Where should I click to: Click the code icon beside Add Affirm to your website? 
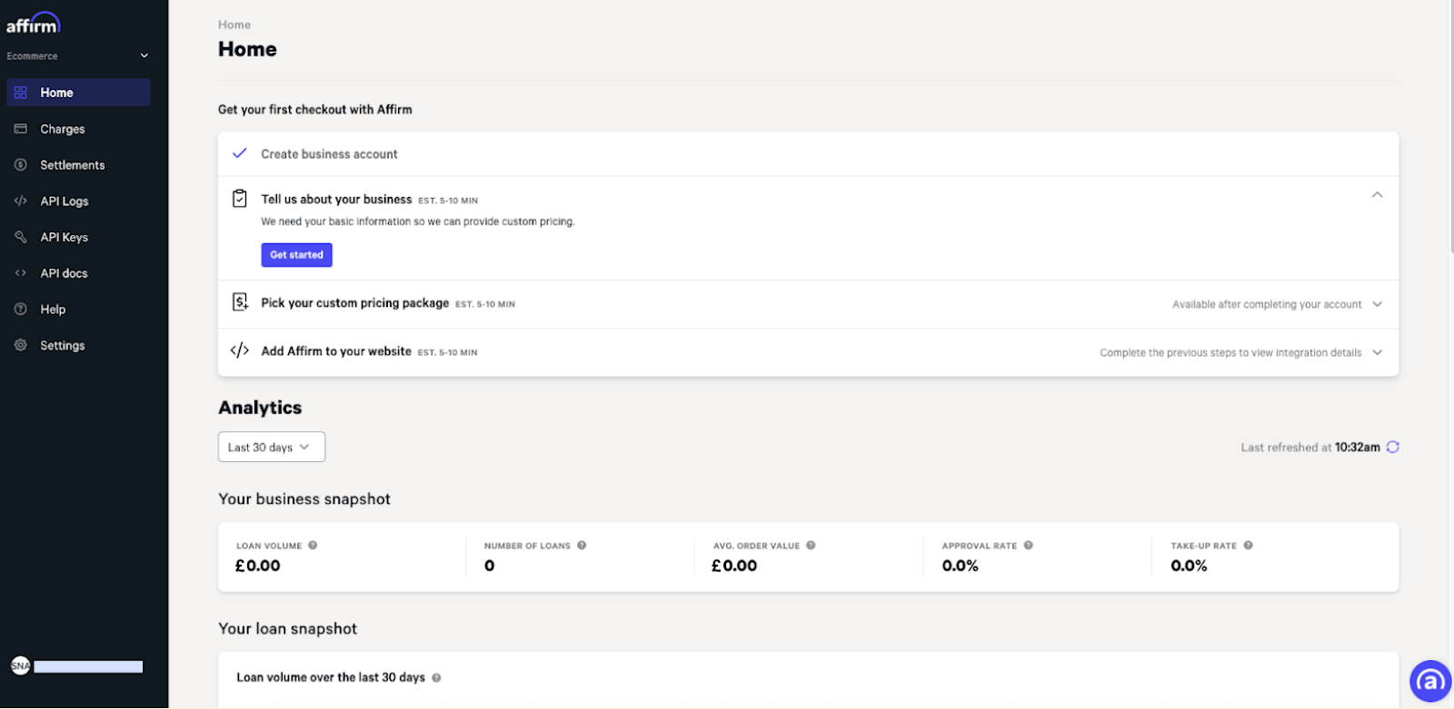pyautogui.click(x=240, y=350)
